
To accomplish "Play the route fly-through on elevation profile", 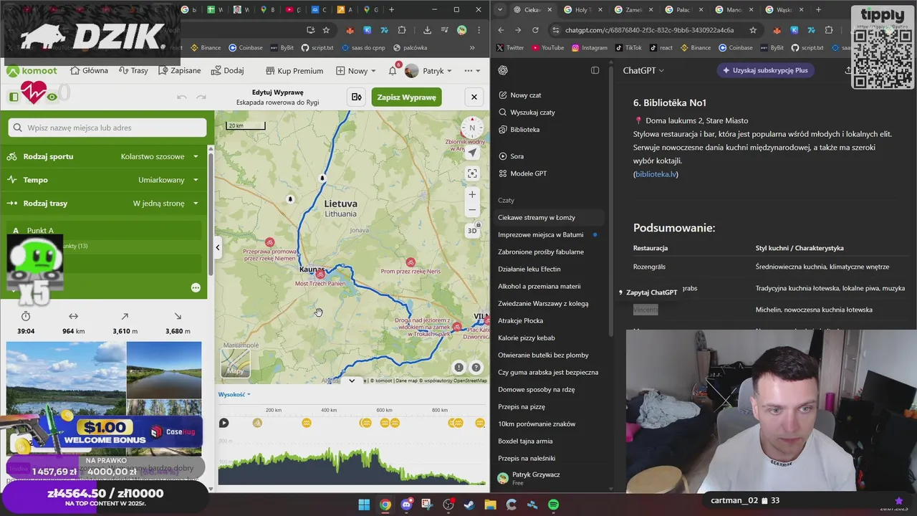I will coord(224,423).
